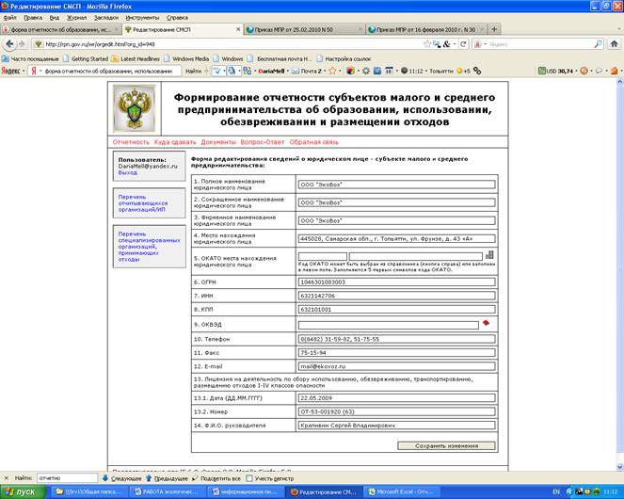
Task: Open the OKATO reference directory icon
Action: tap(489, 255)
